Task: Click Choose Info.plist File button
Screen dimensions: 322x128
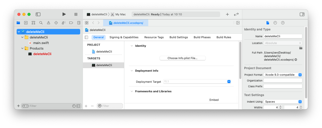Action: [183, 58]
